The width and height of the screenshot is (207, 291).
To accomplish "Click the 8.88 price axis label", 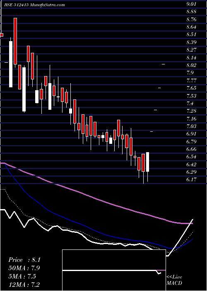I will point(191,12).
